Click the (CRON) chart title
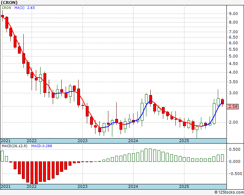Screen dimensions: 244x195 (9, 2)
